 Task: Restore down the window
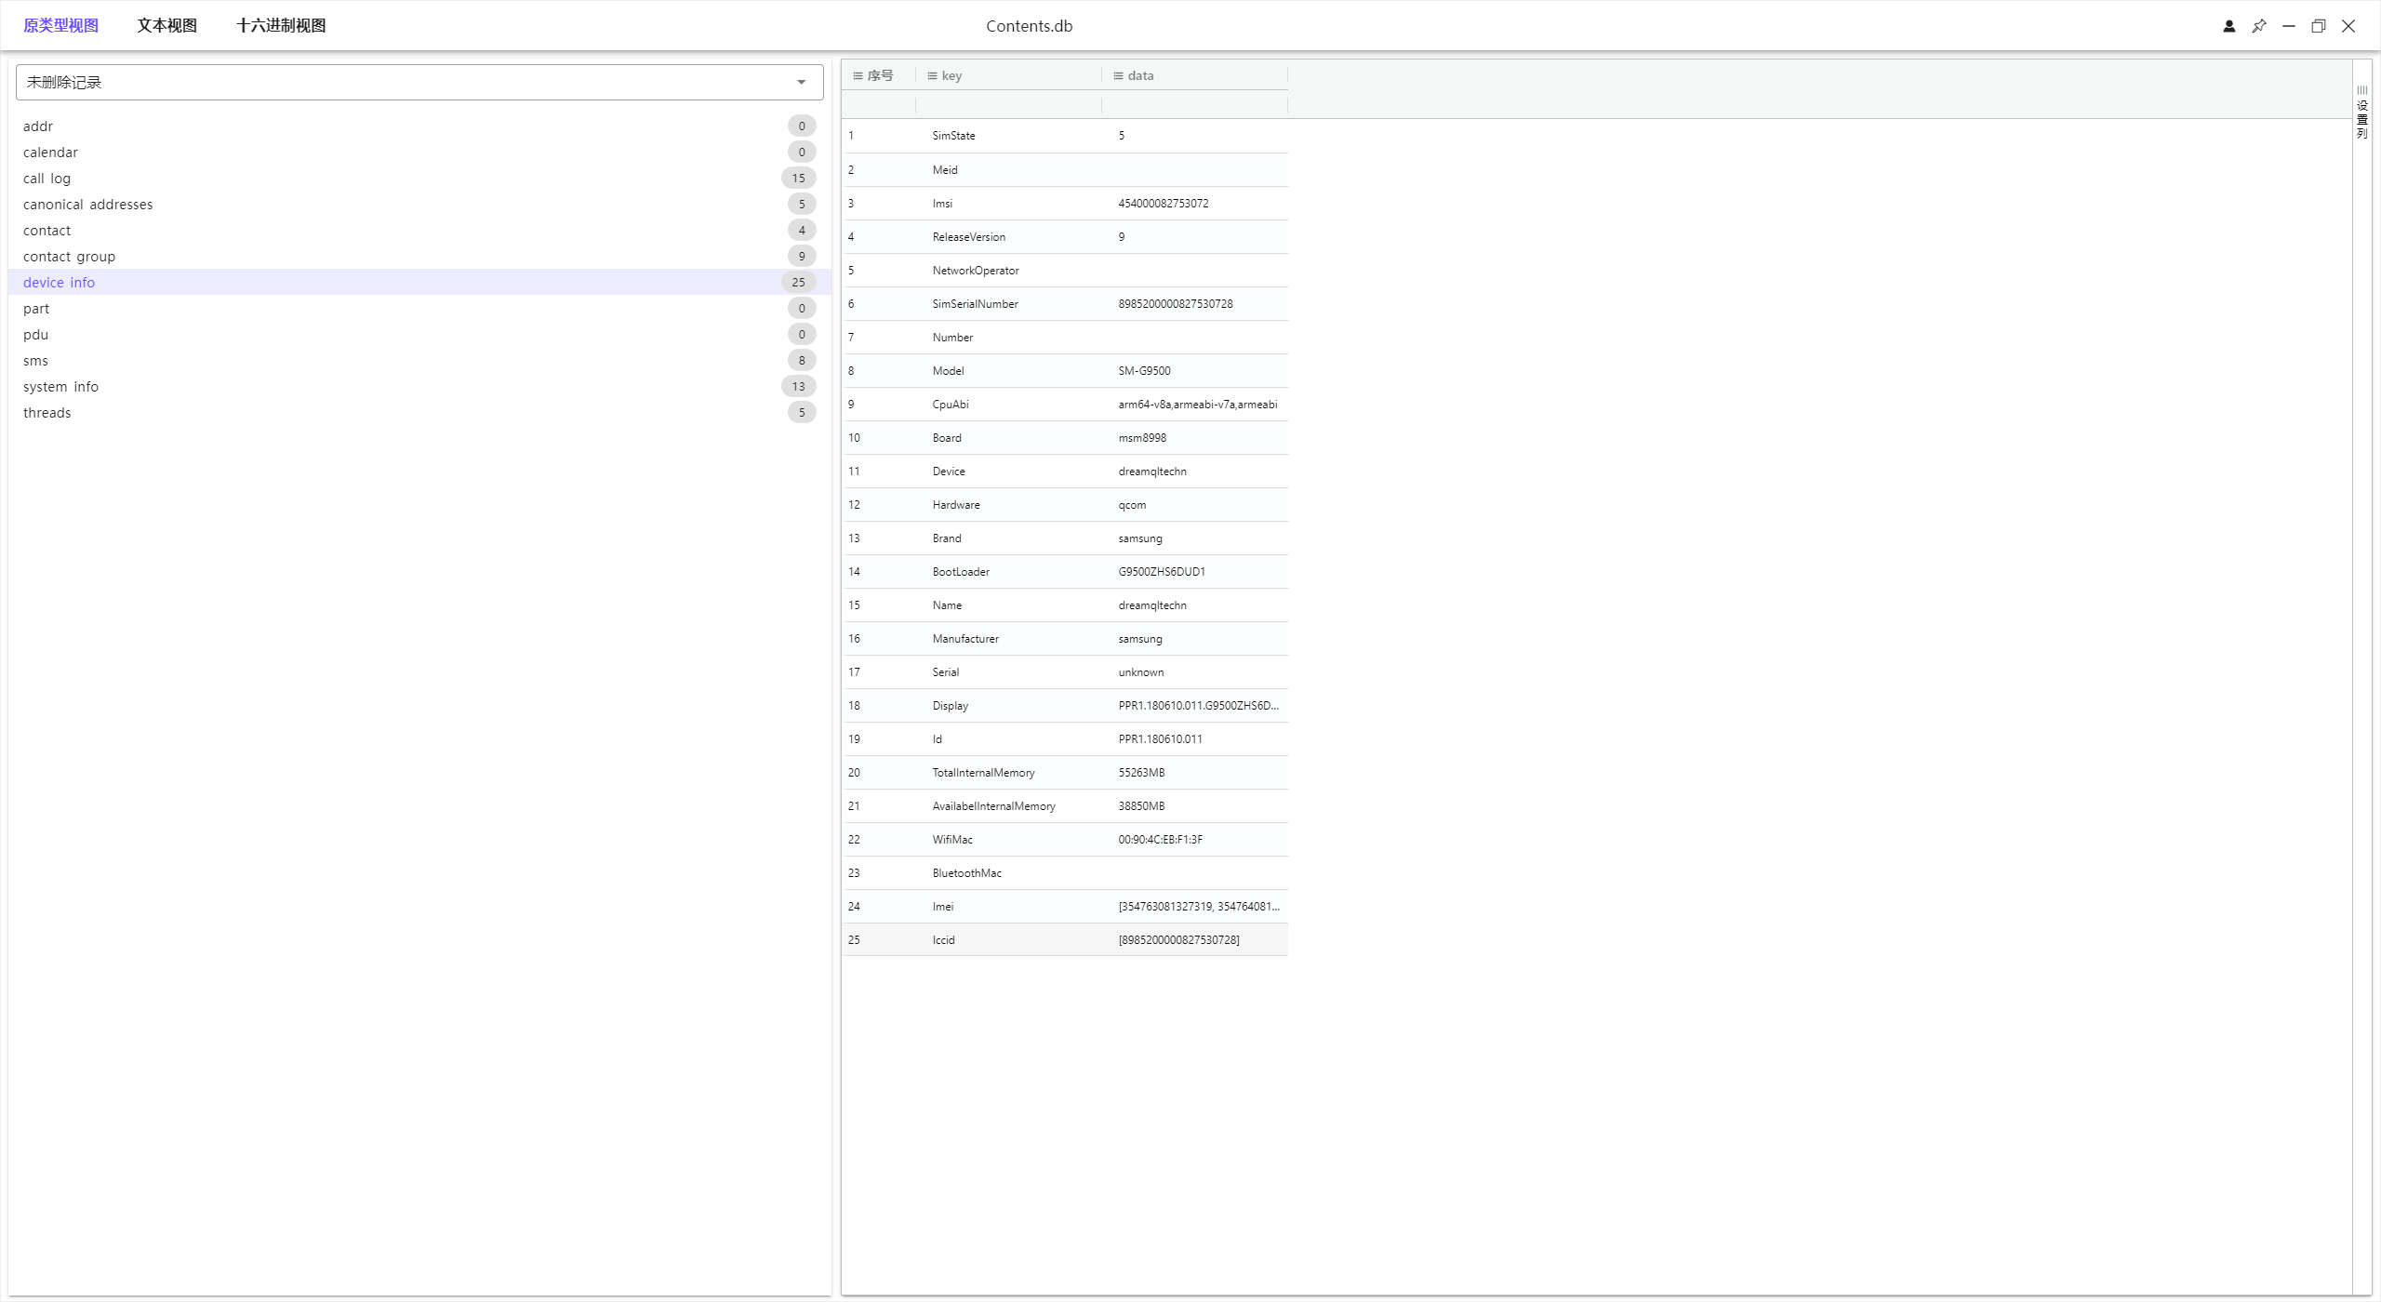pos(2318,26)
